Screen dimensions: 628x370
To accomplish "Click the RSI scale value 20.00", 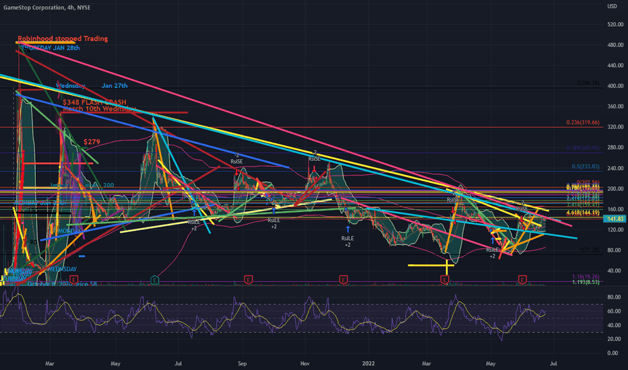I will click(x=614, y=339).
